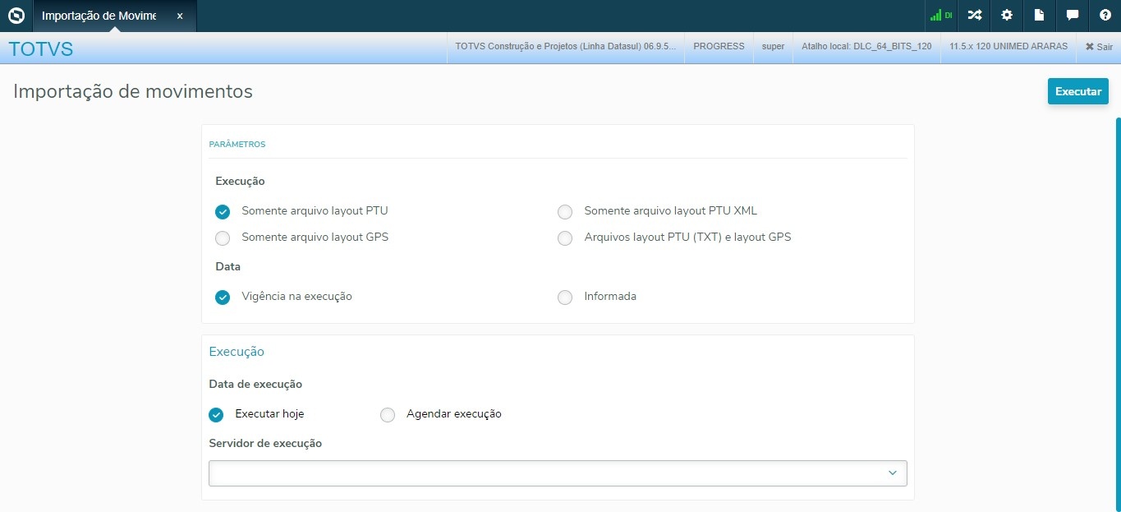Click the TOTVS Construção e Projetos header item
1121x512 pixels.
(x=566, y=47)
